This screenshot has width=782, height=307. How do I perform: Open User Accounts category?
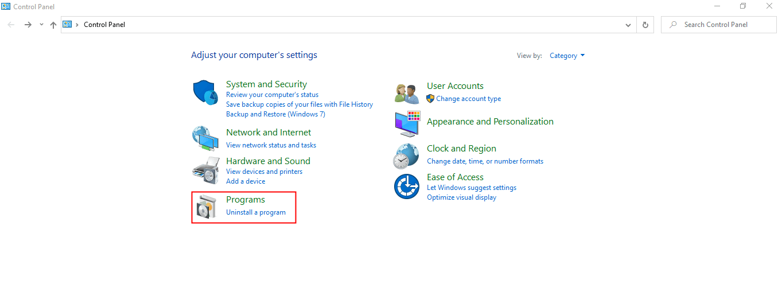pyautogui.click(x=455, y=86)
